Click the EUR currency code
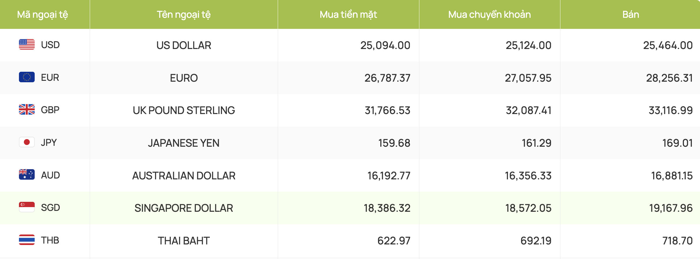This screenshot has height=259, width=700. coord(50,78)
